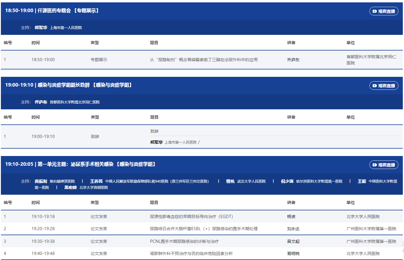Open the talk about 磷霉素氨丁三醇 in urology
The image size is (404, 260).
click(x=204, y=60)
